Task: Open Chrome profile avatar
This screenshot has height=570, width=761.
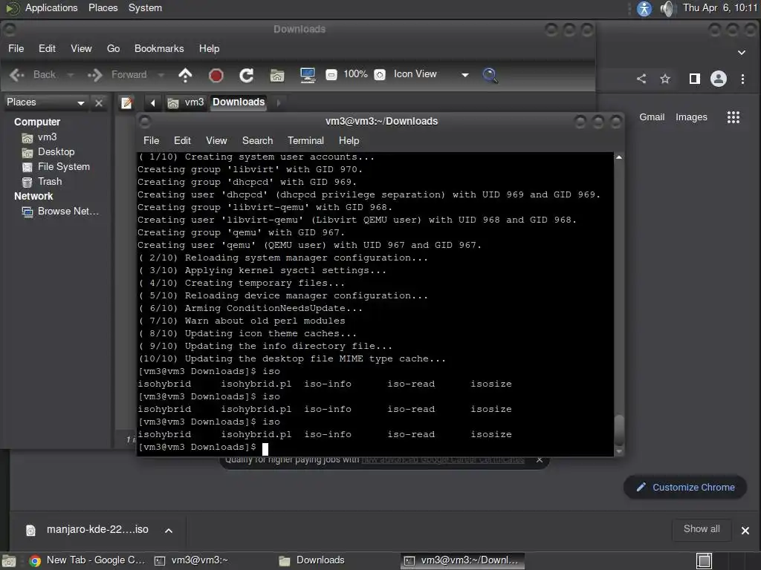Action: (x=719, y=79)
